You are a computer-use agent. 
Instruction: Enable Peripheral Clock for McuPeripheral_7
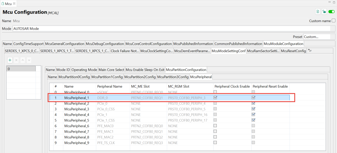coord(215,131)
